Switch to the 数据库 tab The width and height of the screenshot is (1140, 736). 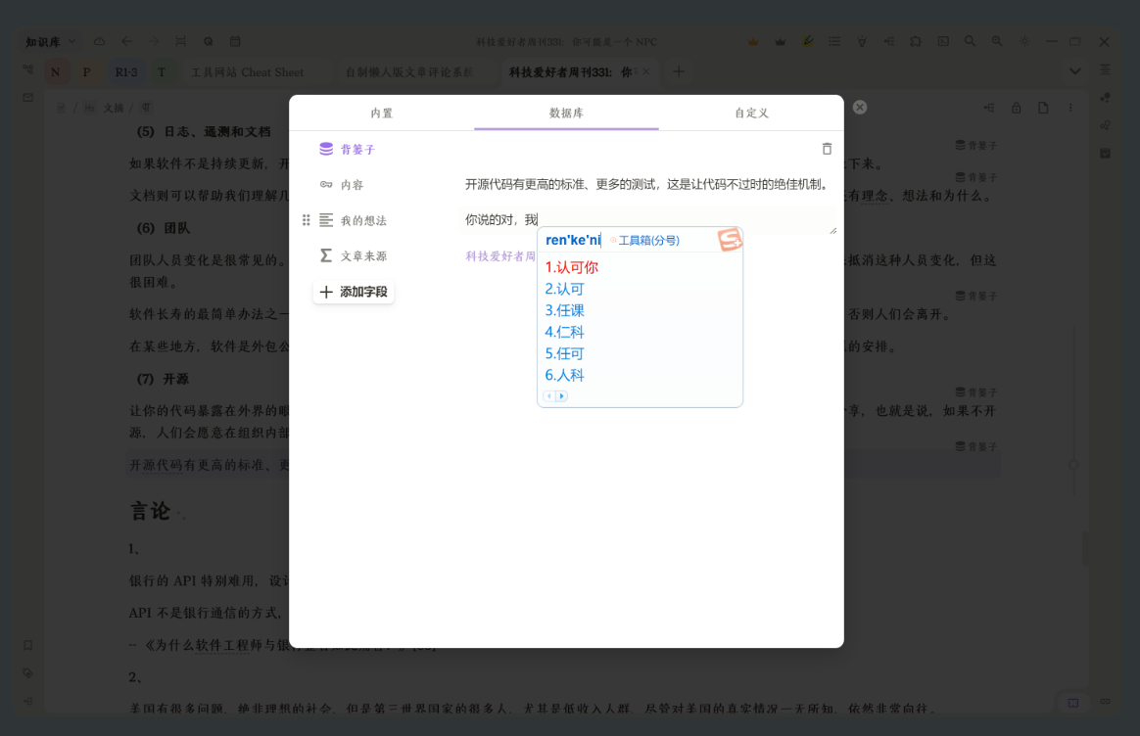tap(566, 113)
